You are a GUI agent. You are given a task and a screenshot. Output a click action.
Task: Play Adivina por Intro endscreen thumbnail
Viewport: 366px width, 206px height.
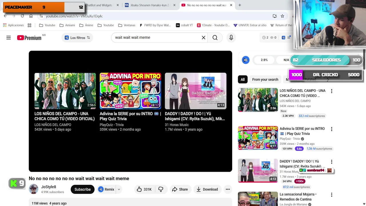(x=130, y=91)
